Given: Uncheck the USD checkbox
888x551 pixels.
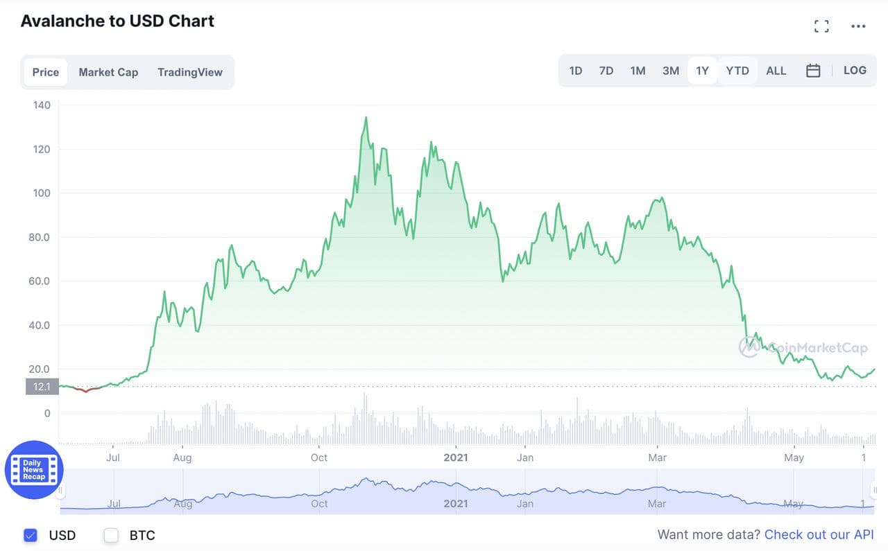Looking at the screenshot, I should click(x=30, y=535).
